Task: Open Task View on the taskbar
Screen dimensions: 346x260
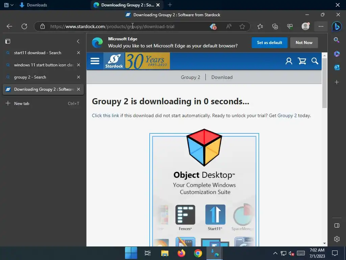Action: 147,253
